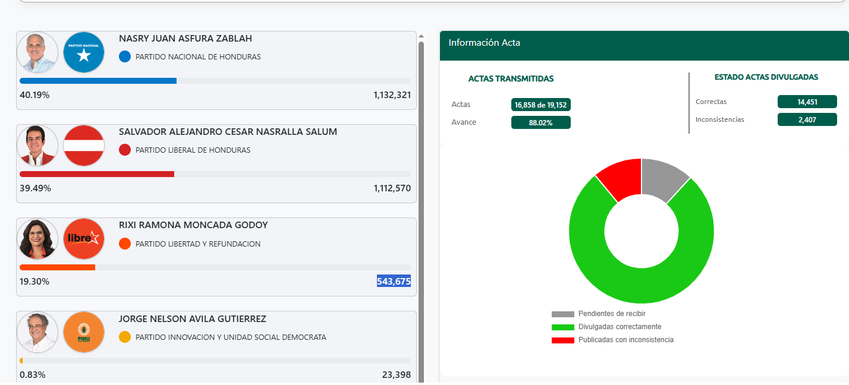Screen dimensions: 849x385
Task: Click the Inconsistencias count badge 2,407
Action: pos(807,119)
